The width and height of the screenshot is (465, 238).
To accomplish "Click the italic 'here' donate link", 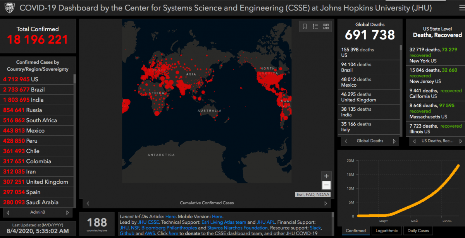I will tap(173, 234).
